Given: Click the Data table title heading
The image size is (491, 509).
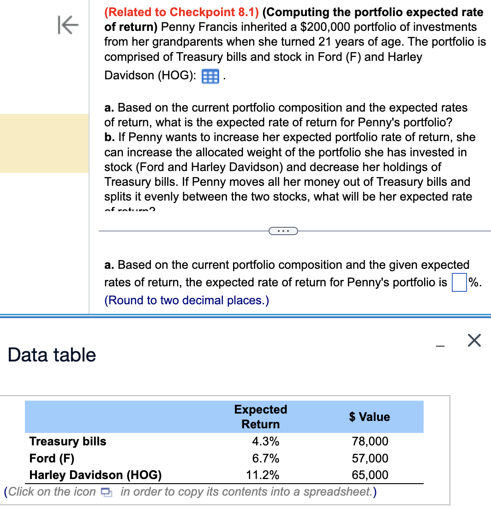Looking at the screenshot, I should 51,355.
